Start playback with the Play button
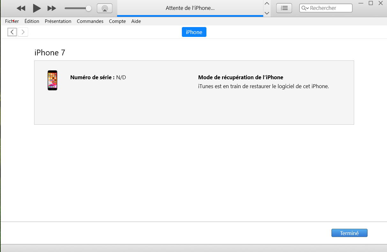 [37, 8]
